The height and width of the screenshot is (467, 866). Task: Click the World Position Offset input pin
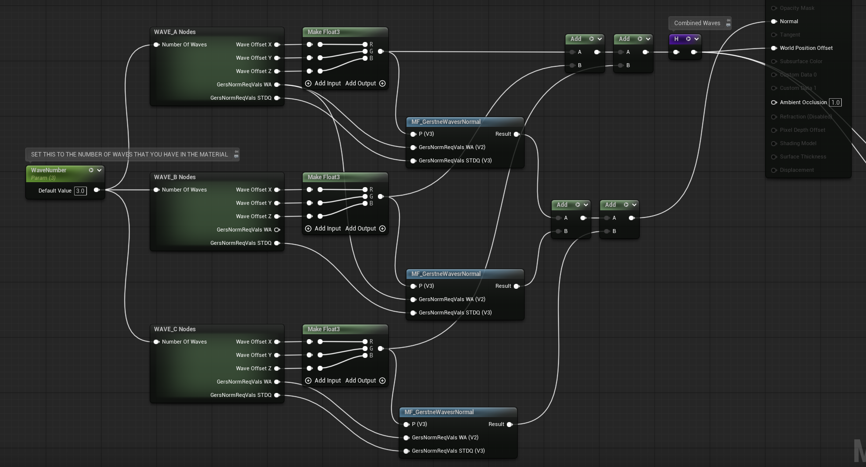[x=774, y=48]
